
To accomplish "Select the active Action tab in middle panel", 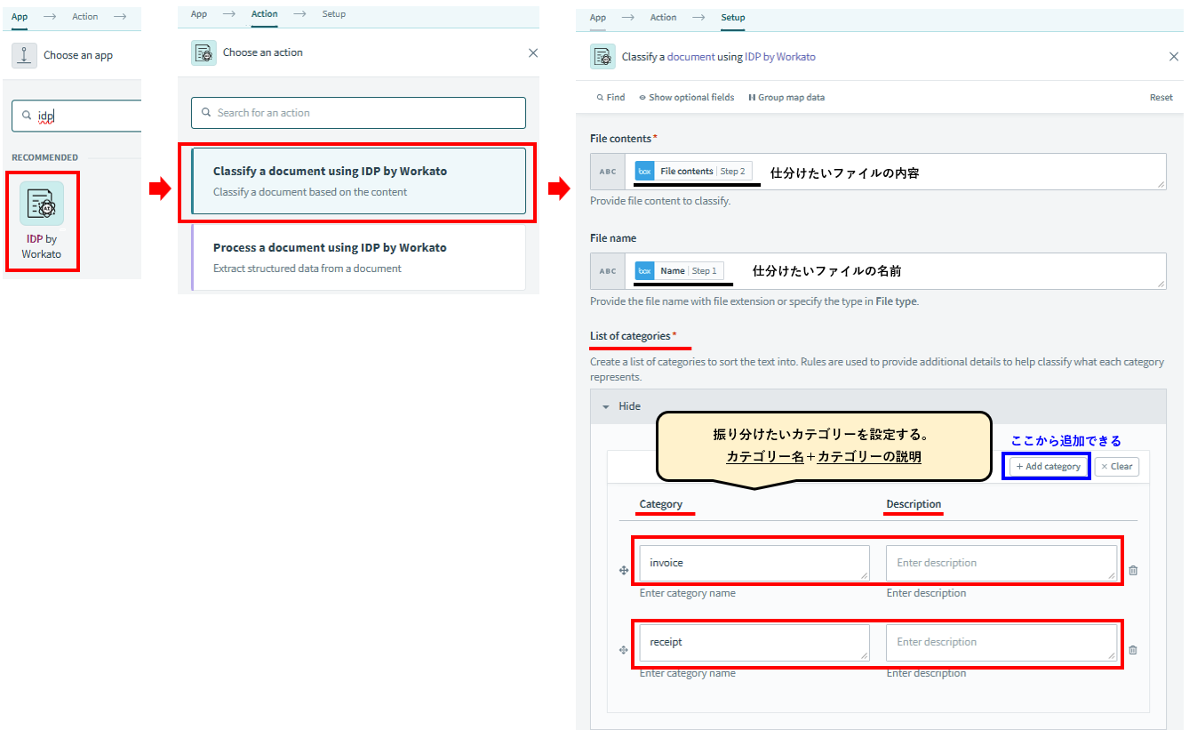I will [264, 14].
